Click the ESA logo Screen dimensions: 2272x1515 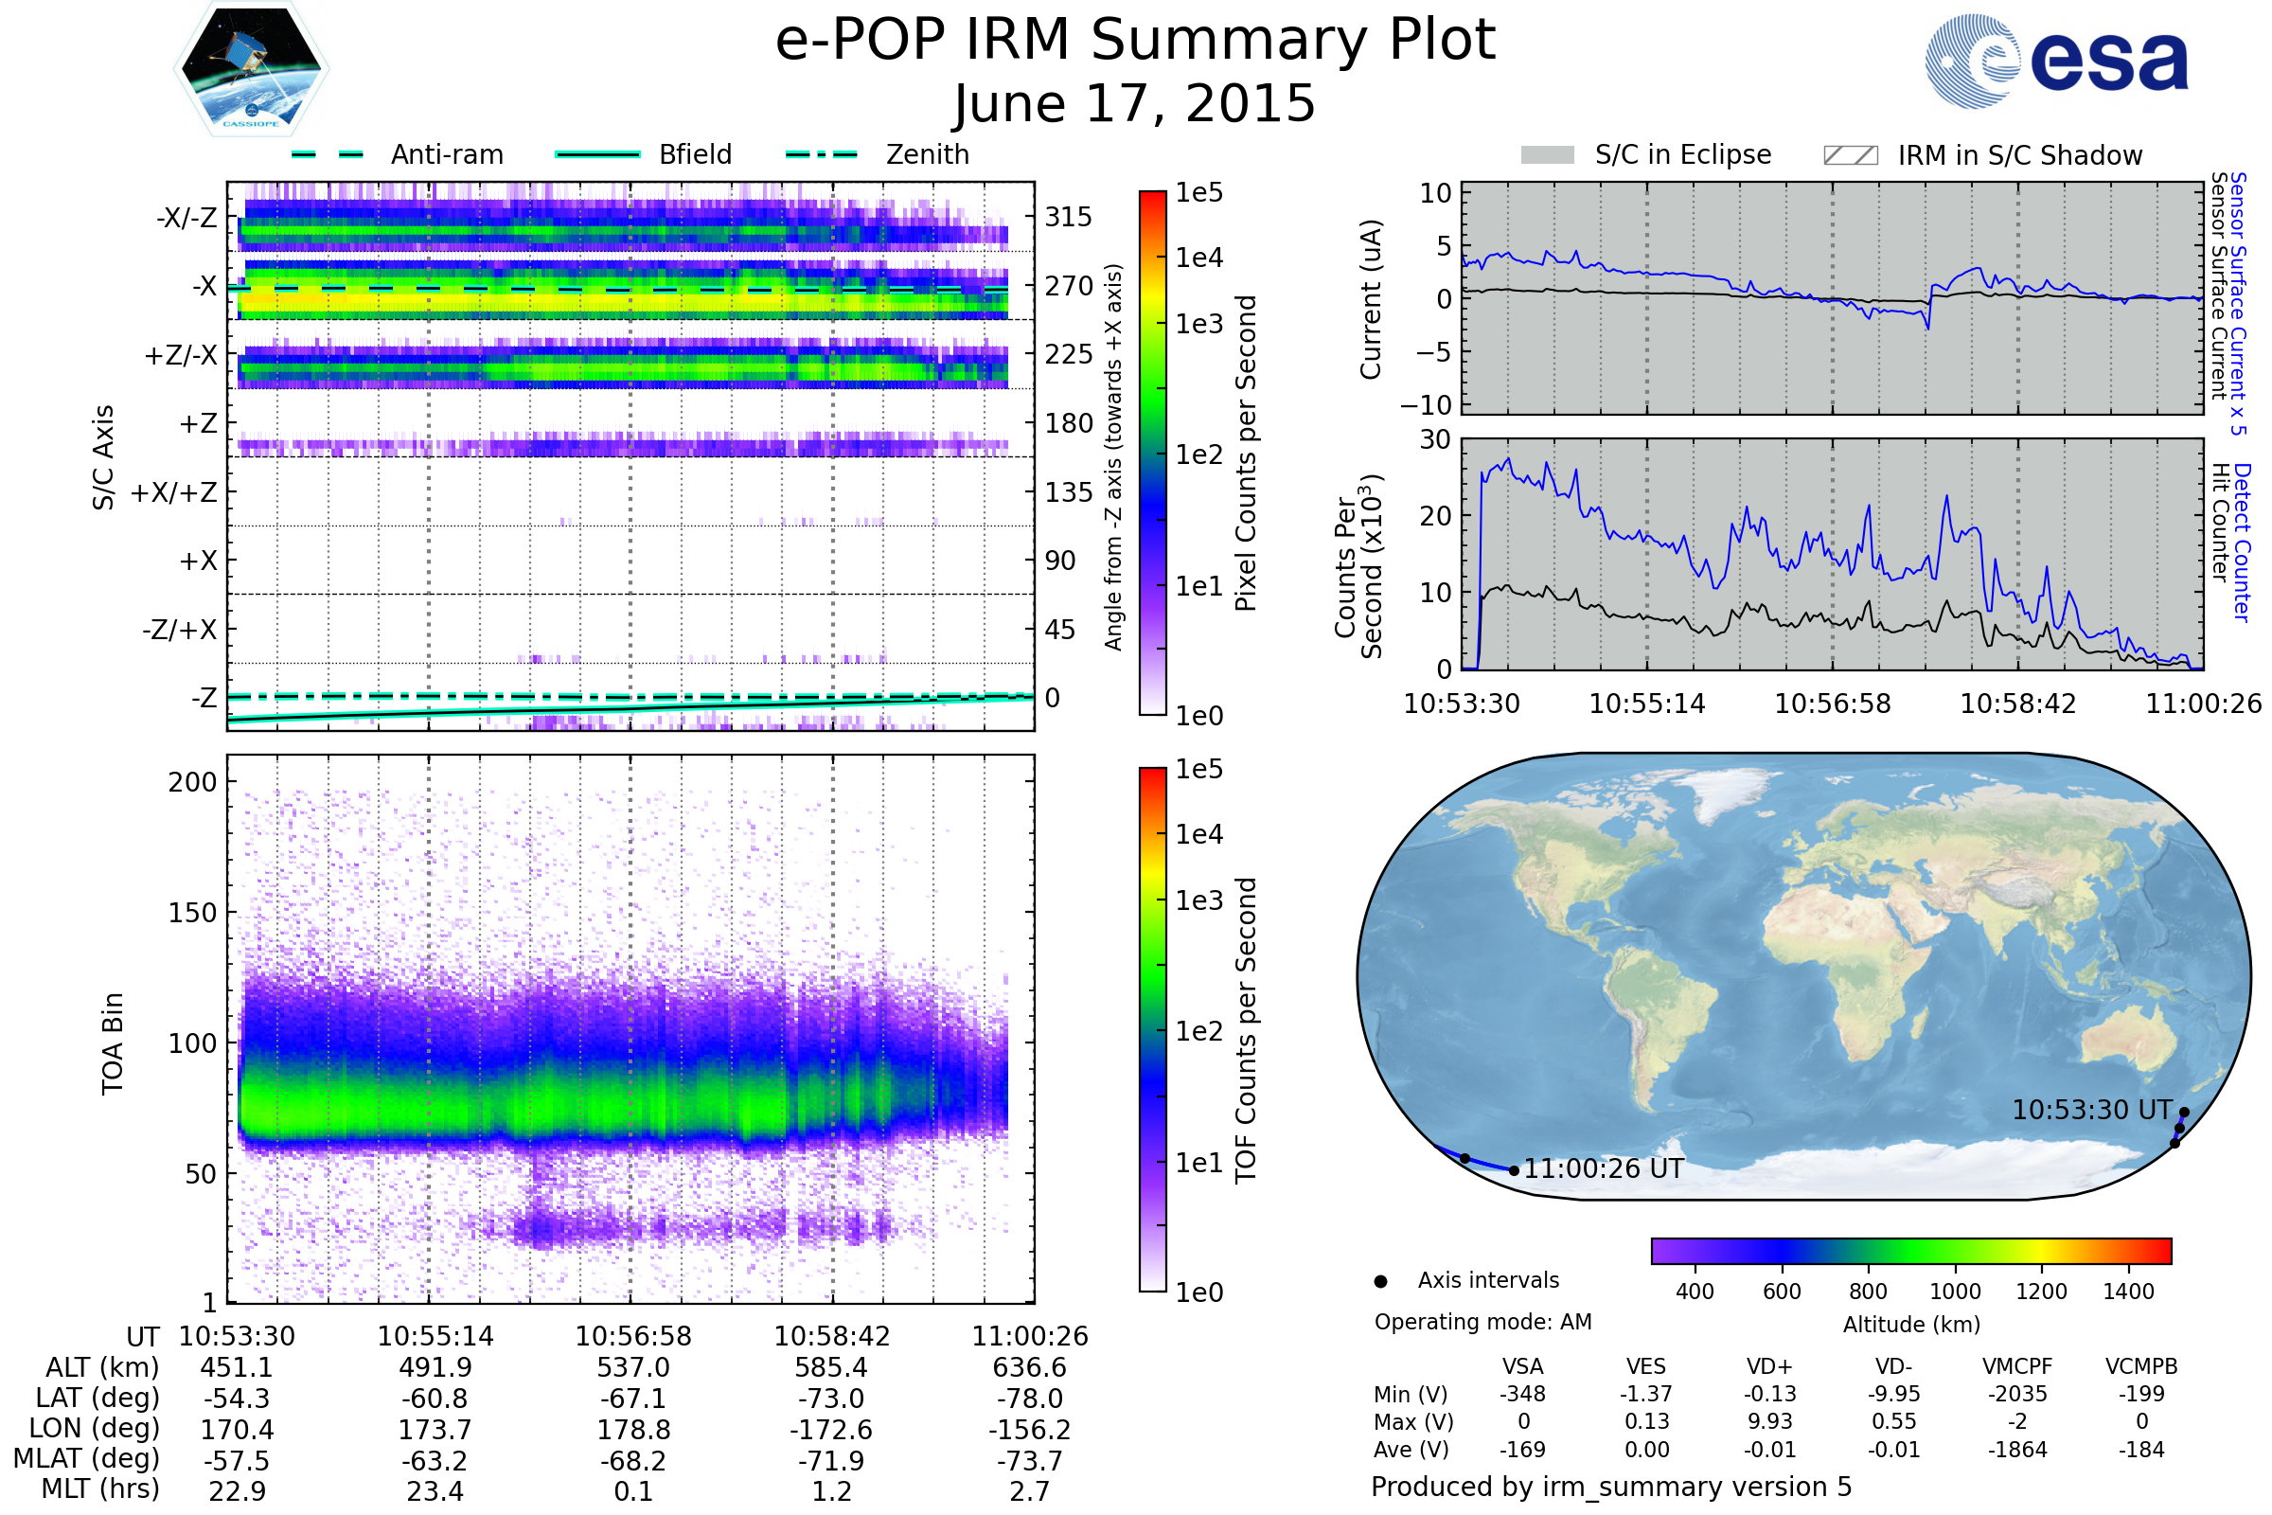[2057, 61]
